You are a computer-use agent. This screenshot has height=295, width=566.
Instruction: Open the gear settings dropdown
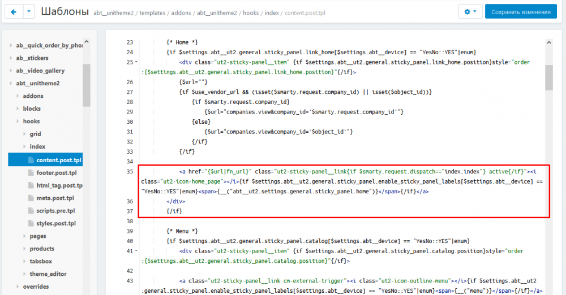(470, 12)
